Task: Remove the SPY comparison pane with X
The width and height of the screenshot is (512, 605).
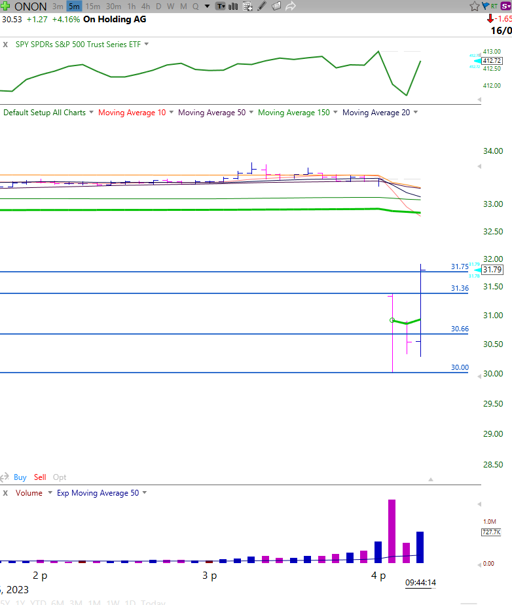Action: (x=5, y=45)
